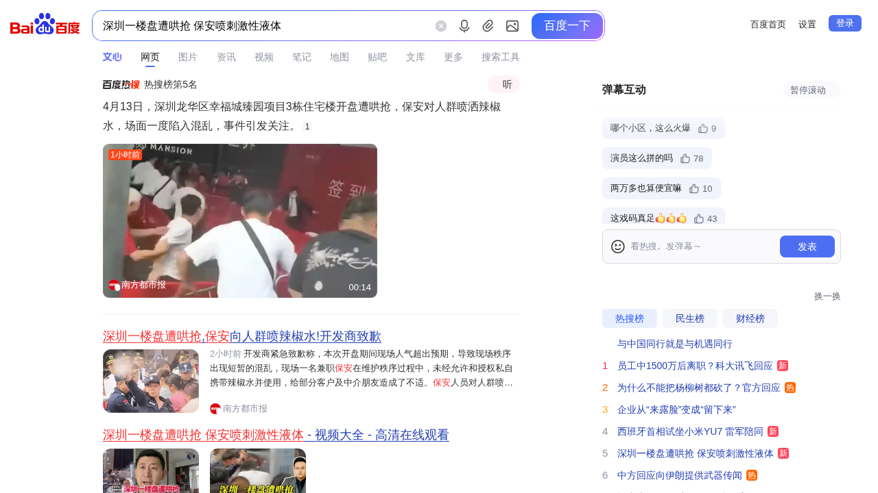
Task: Expand 搜索工具 search tools
Action: click(x=500, y=57)
